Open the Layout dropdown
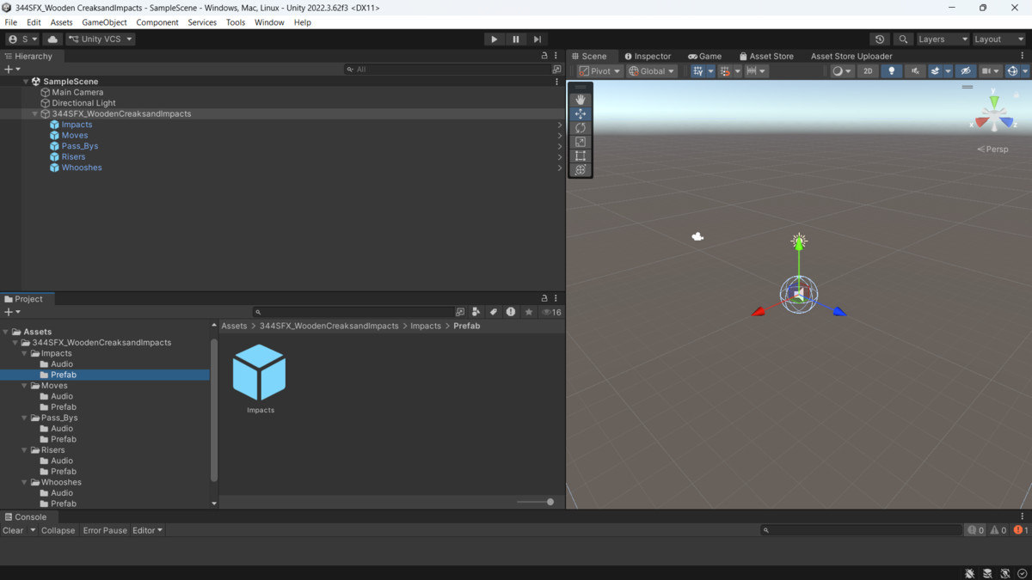This screenshot has height=580, width=1032. tap(998, 39)
